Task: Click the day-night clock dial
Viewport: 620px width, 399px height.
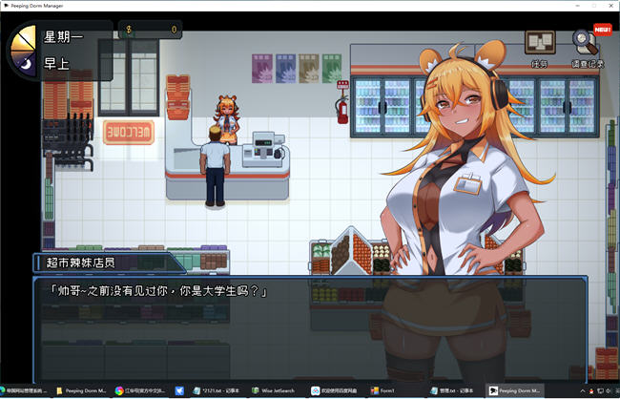Action: 22,50
